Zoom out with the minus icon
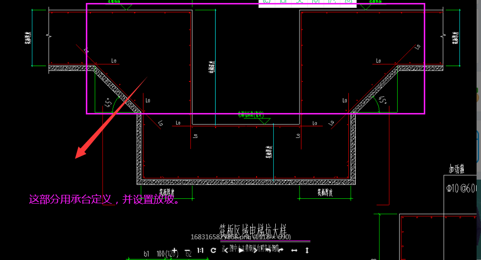 pos(187,251)
